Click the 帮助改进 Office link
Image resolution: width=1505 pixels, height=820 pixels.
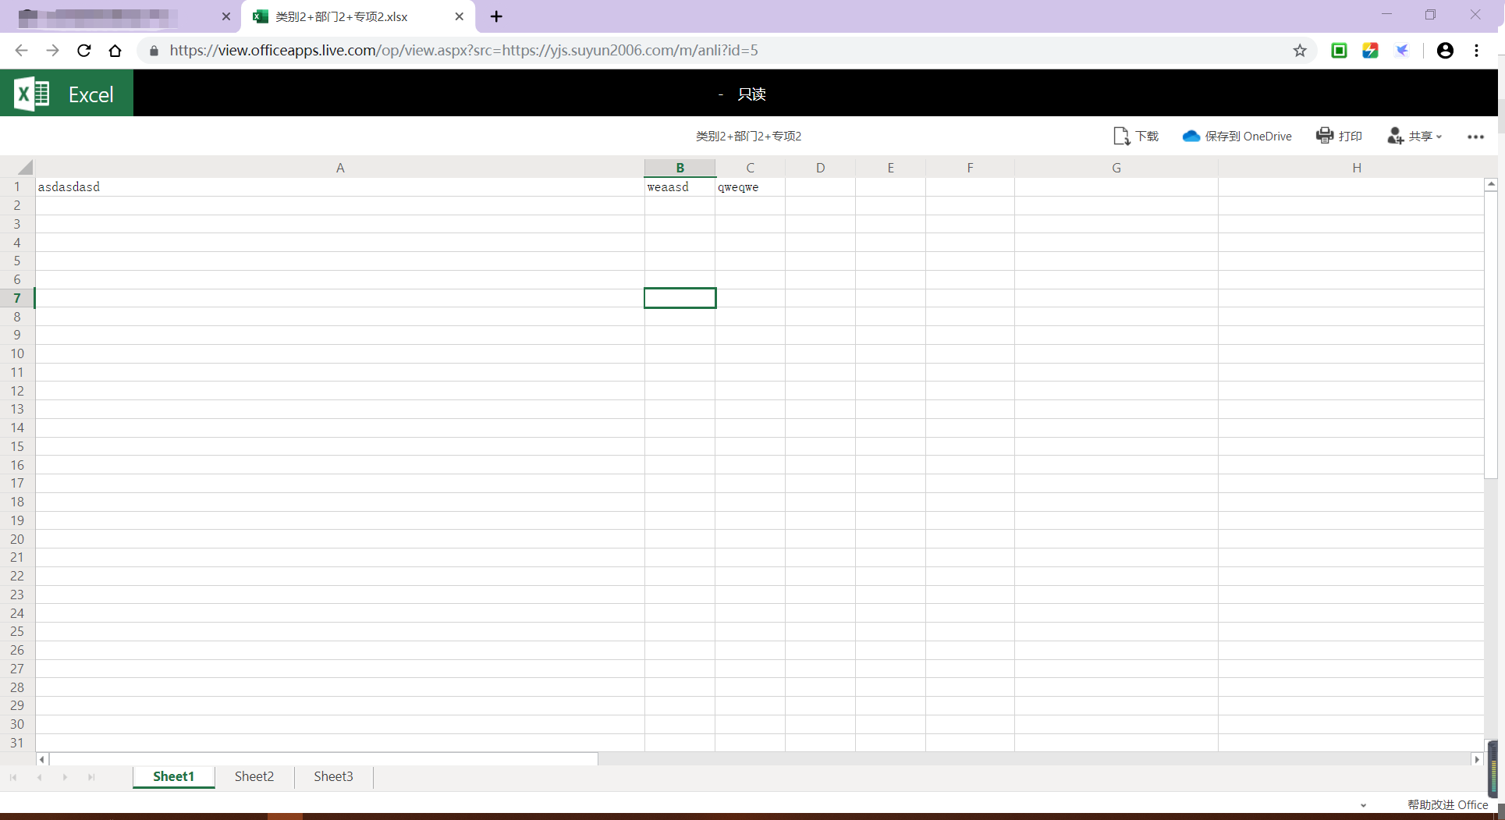pos(1447,805)
